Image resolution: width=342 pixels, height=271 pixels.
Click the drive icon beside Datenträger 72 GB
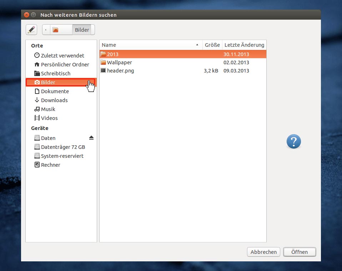tap(37, 147)
